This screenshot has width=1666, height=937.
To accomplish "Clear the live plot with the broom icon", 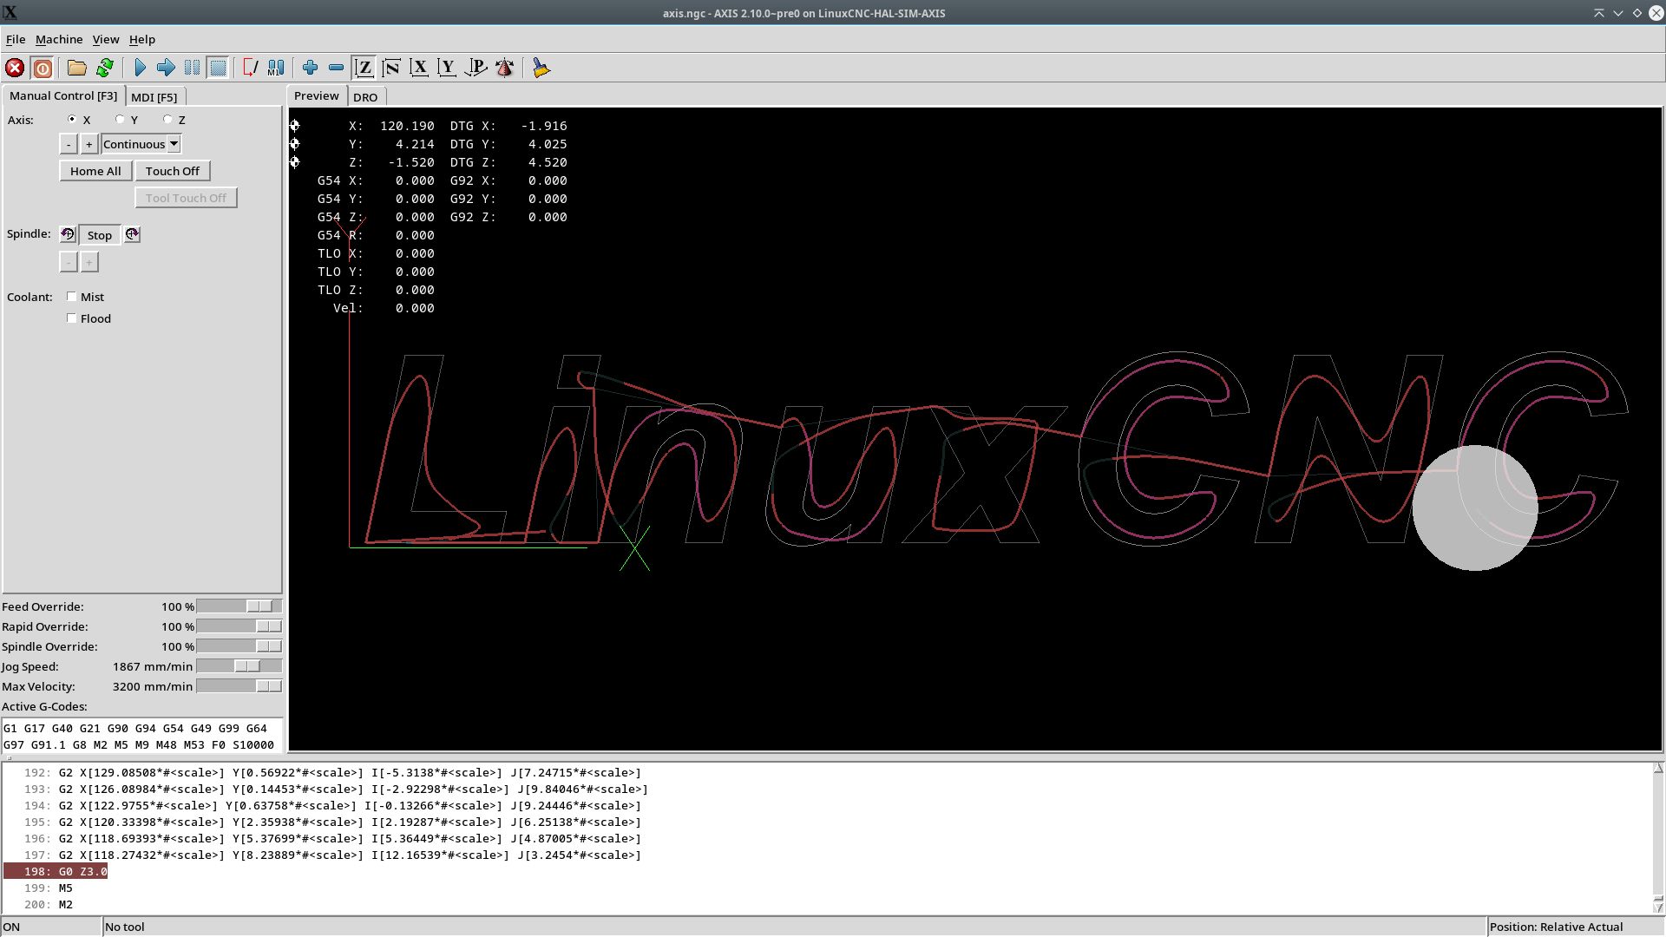I will (541, 68).
